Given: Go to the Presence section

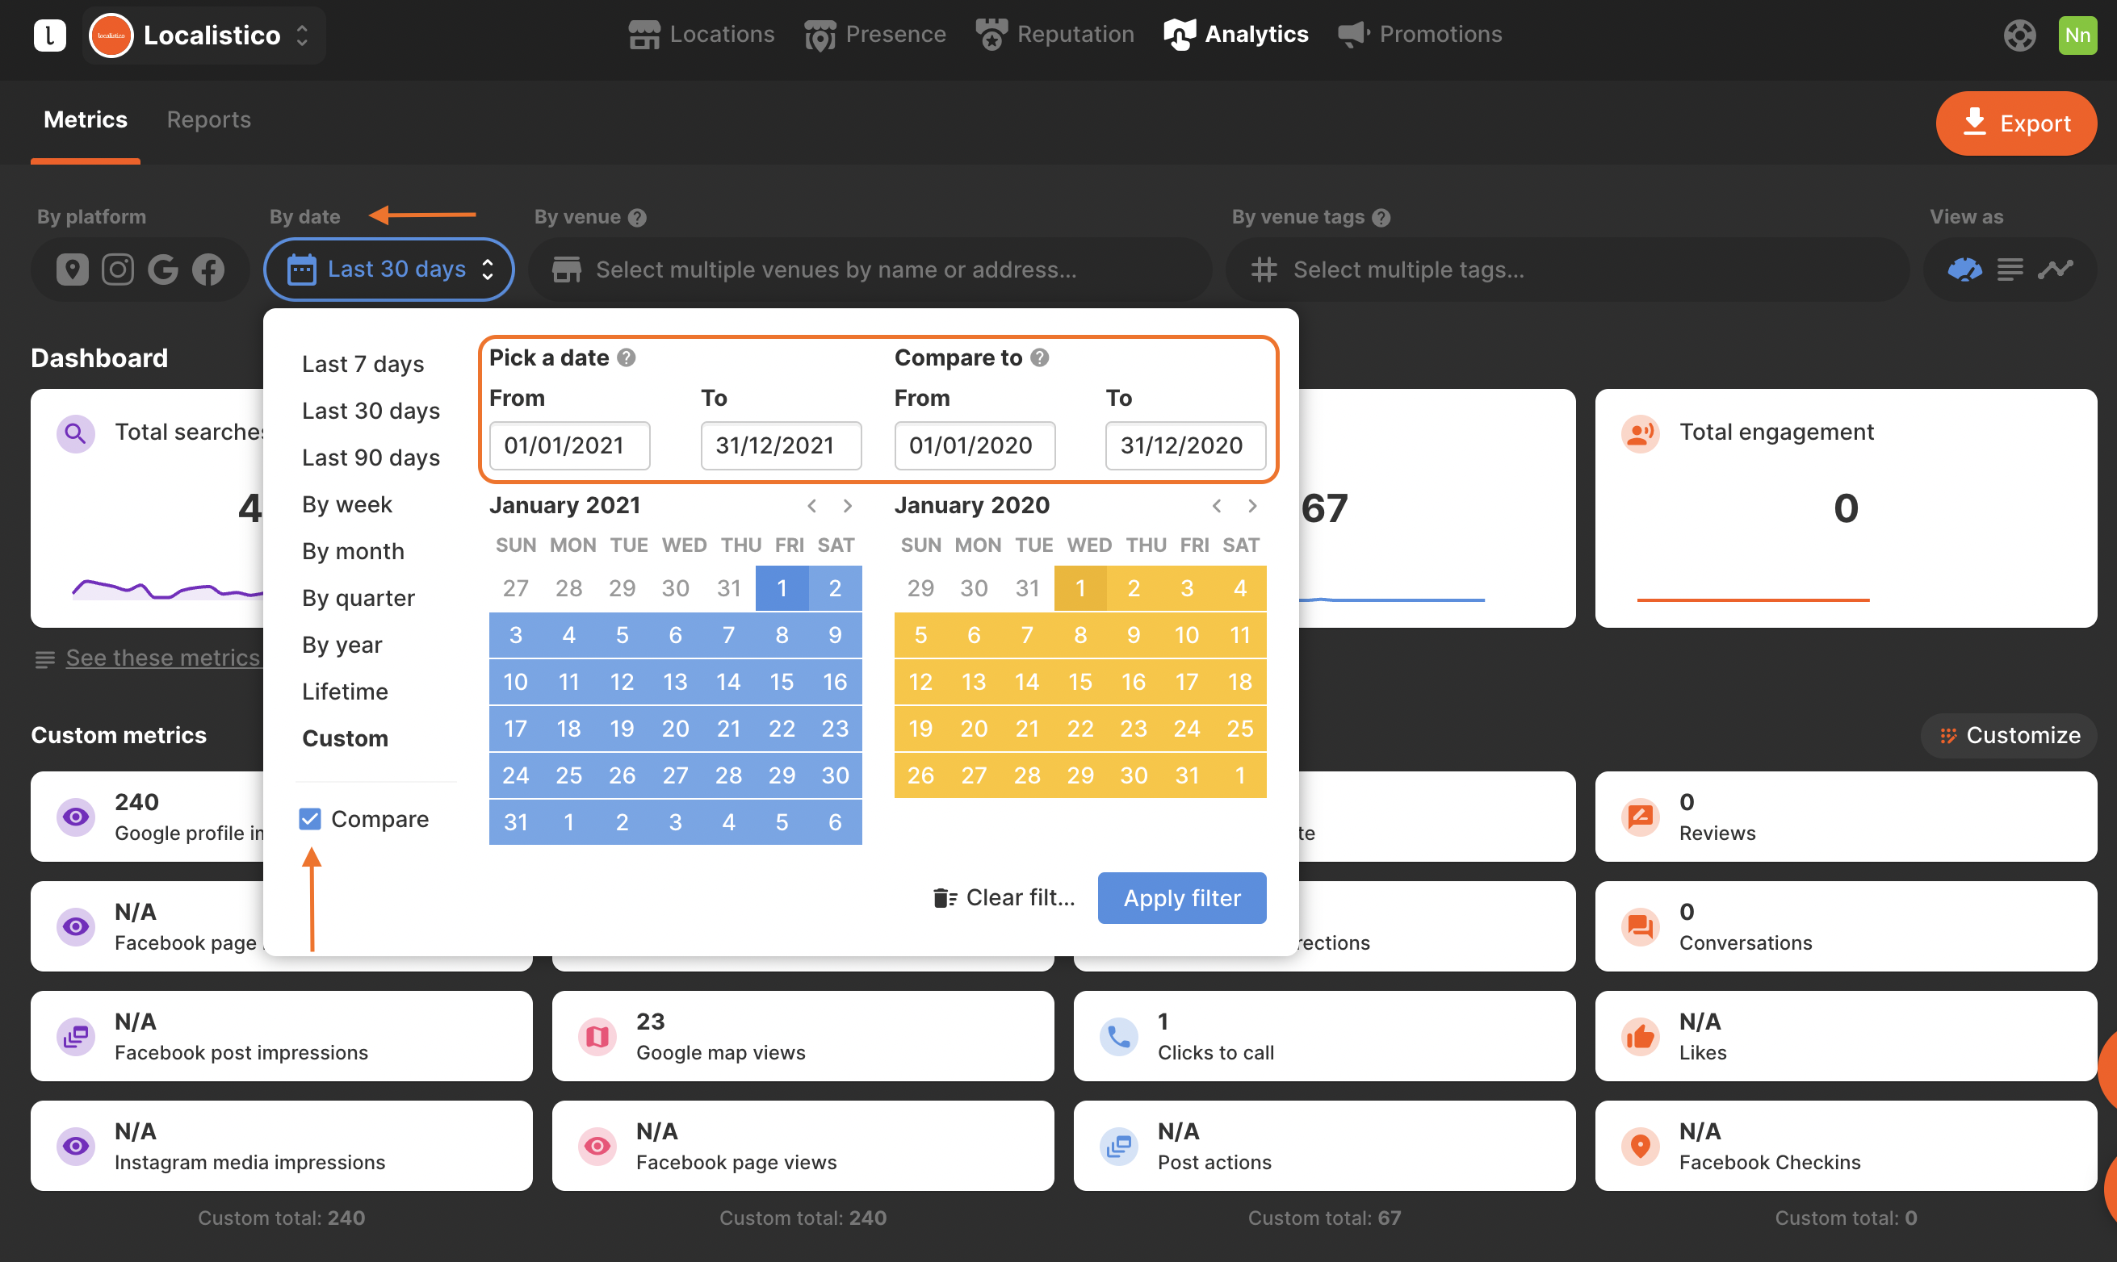Looking at the screenshot, I should coord(874,34).
